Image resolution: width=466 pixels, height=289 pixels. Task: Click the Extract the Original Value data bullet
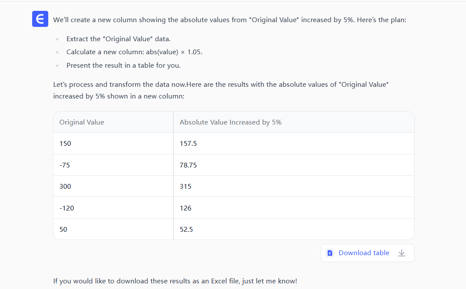118,39
